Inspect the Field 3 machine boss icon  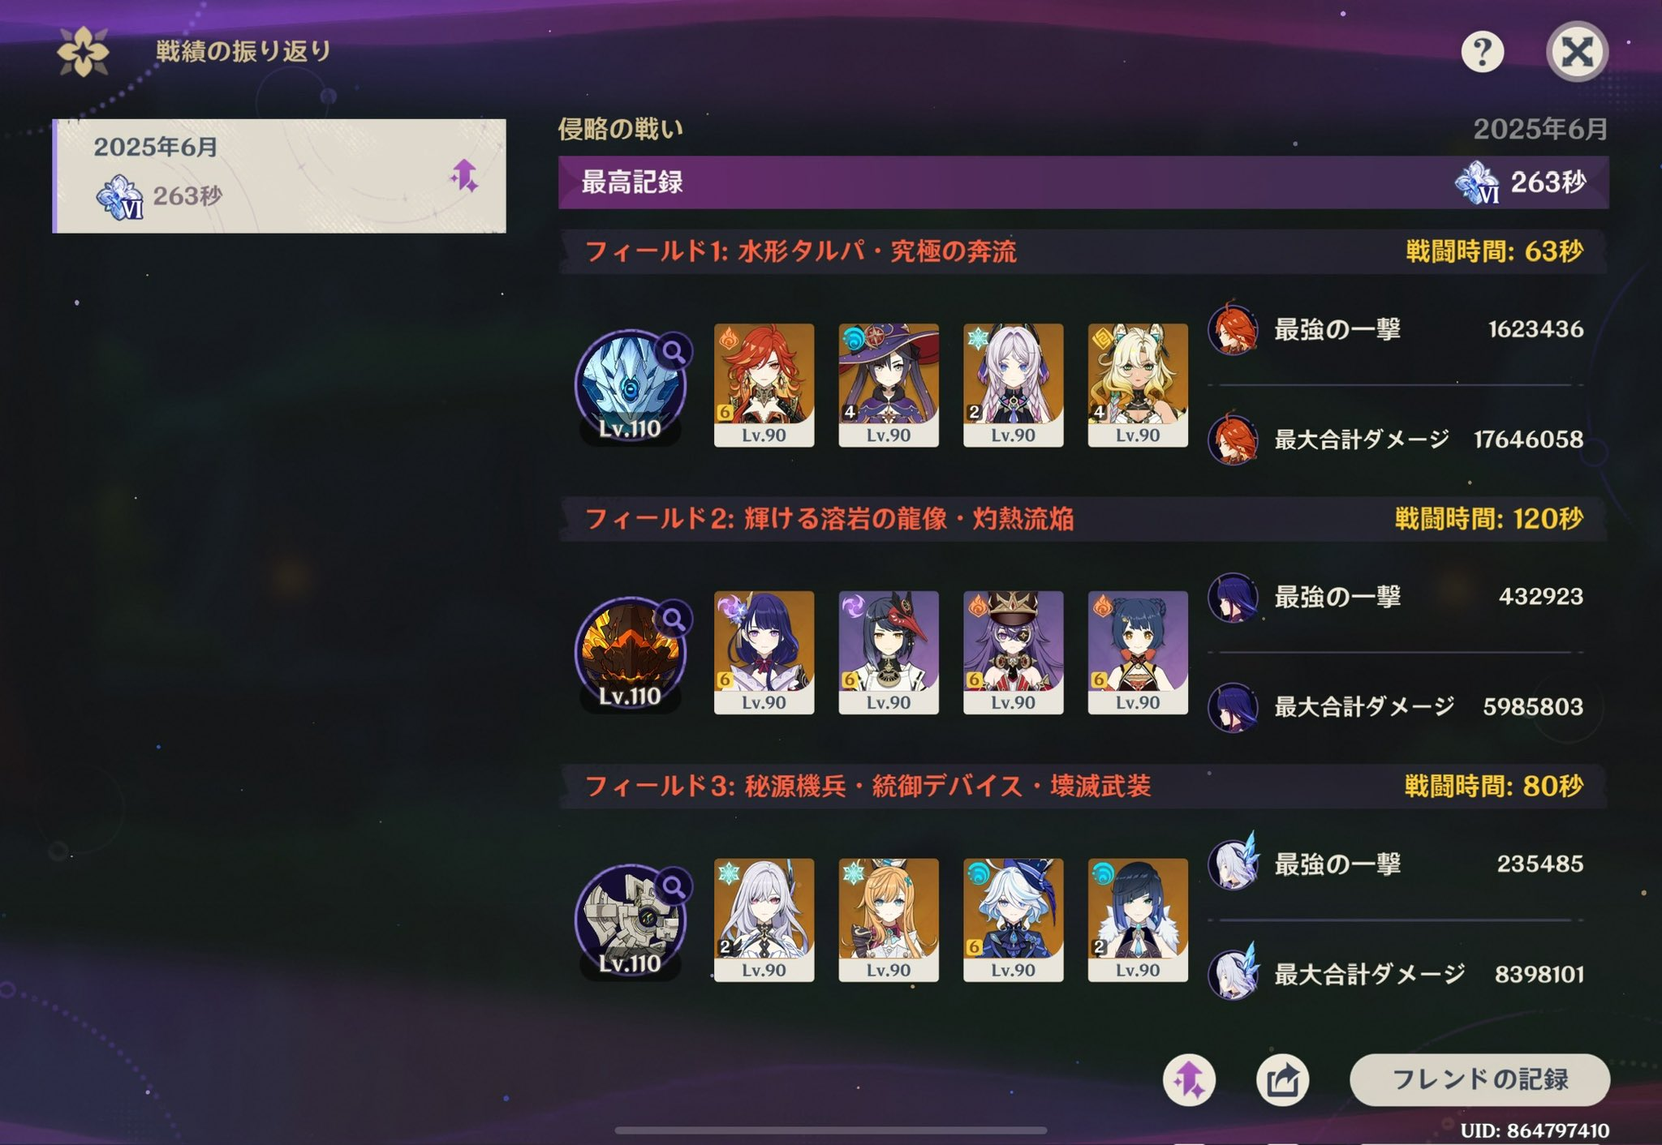click(x=631, y=921)
